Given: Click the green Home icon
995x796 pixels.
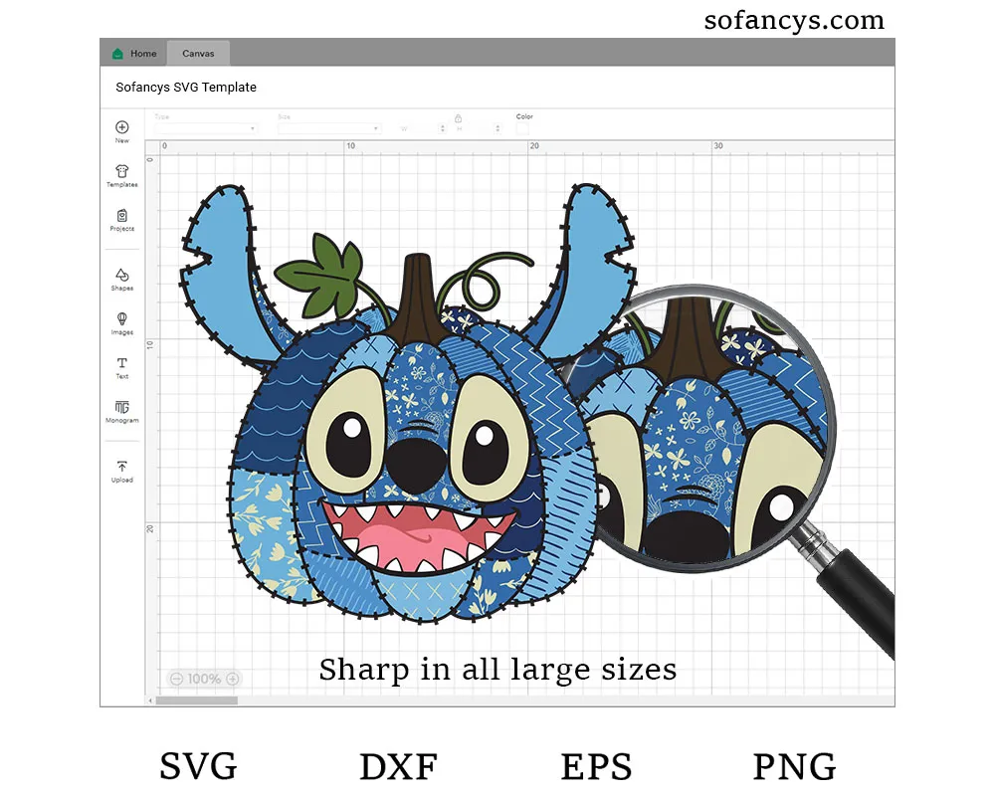Looking at the screenshot, I should 117,54.
